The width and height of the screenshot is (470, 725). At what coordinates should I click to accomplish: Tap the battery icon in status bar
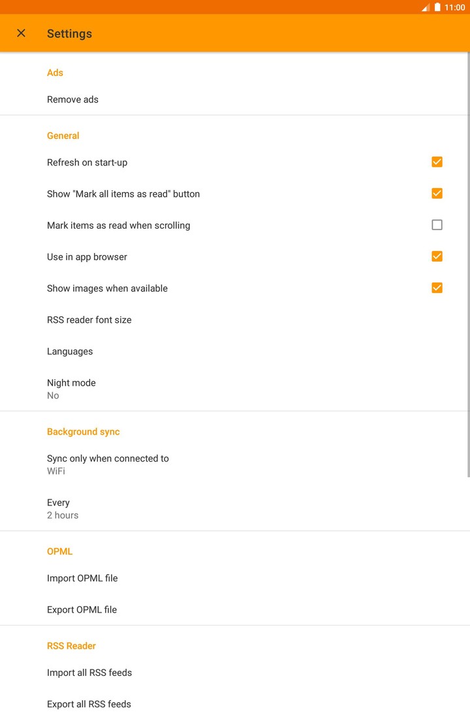click(437, 7)
